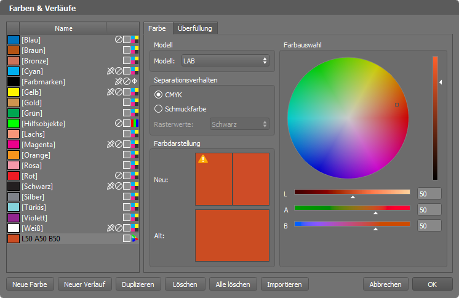This screenshot has width=459, height=298.
Task: Click the out-of-gamut warning triangle in Neu preview
Action: click(203, 159)
